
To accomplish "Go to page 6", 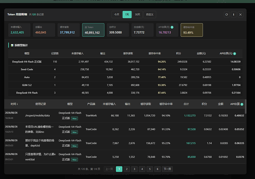I will click(x=157, y=169).
